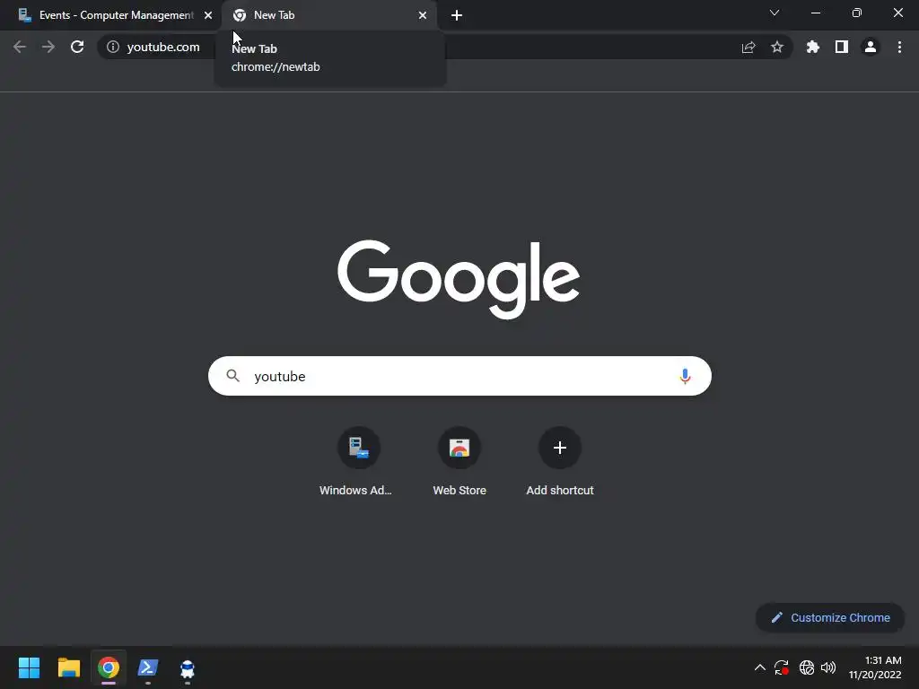This screenshot has height=689, width=919.
Task: Click Customize Chrome button
Action: (830, 617)
